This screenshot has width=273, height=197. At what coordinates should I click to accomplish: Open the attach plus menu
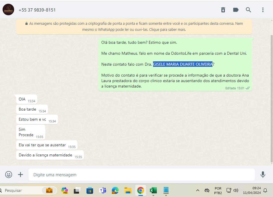(x=20, y=175)
